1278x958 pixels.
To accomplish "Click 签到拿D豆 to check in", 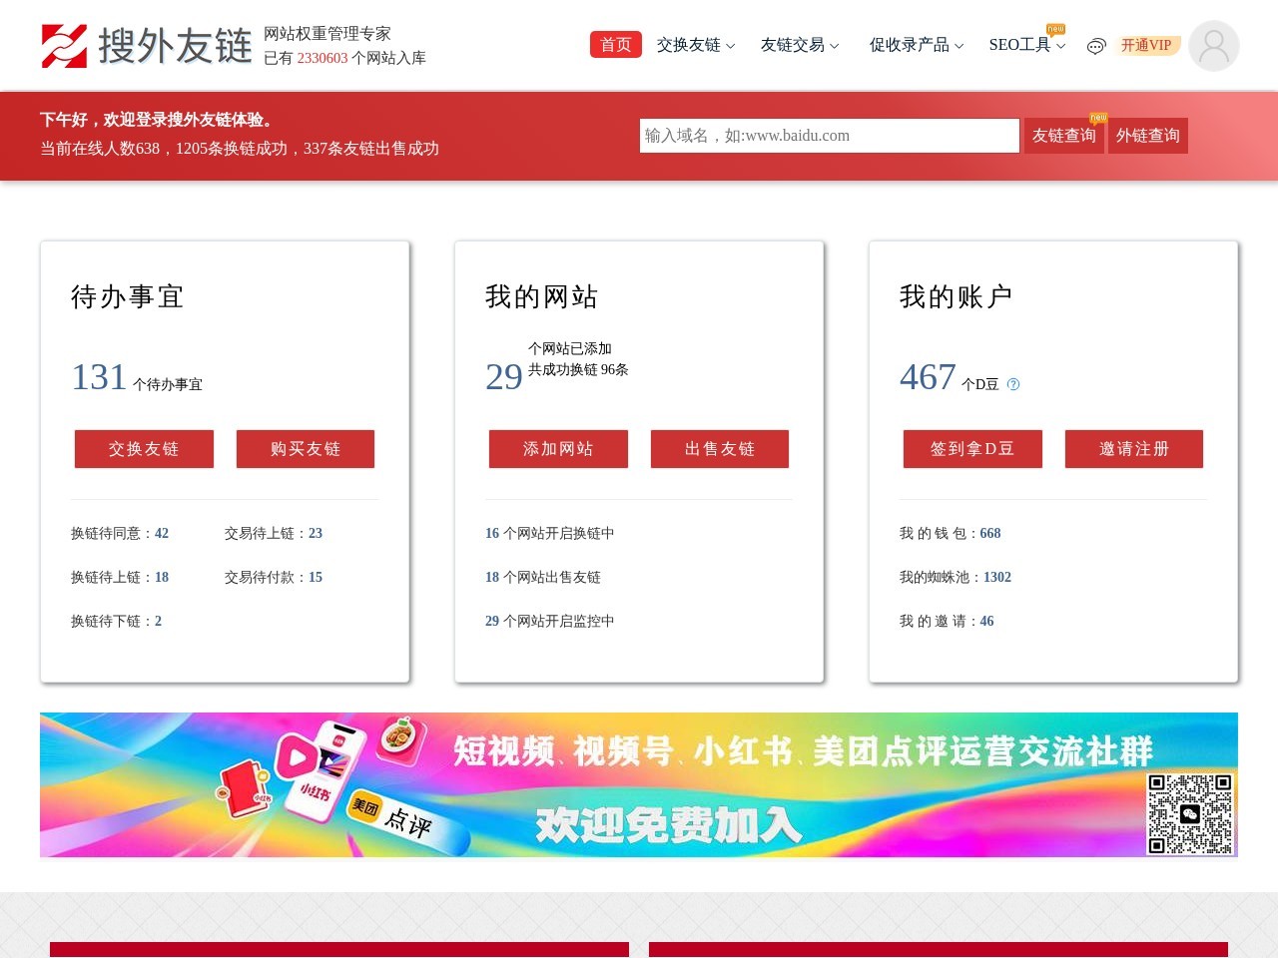I will click(972, 449).
